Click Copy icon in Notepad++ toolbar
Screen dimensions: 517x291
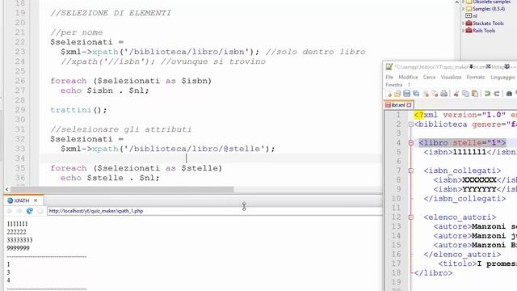click(x=465, y=94)
